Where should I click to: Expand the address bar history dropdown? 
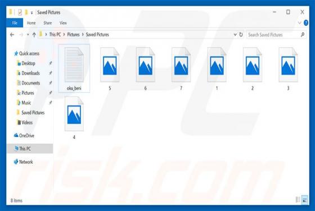point(235,35)
